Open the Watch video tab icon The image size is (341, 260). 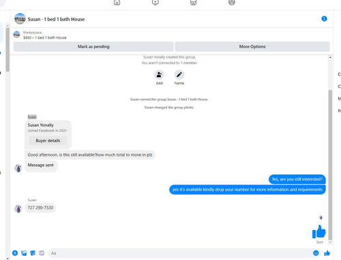point(155,2)
